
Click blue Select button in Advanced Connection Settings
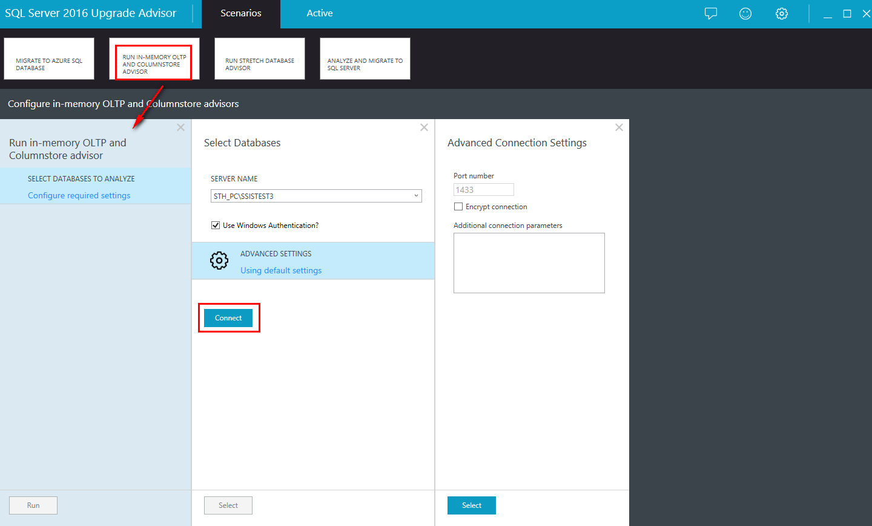pos(472,505)
